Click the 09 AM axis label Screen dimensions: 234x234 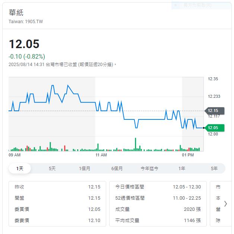15,155
